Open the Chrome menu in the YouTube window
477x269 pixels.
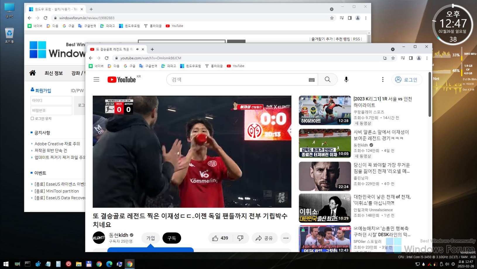pyautogui.click(x=427, y=58)
